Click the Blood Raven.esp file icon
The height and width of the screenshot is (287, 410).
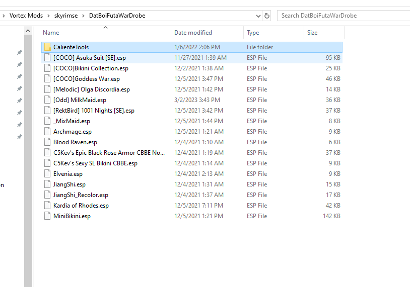pos(47,142)
